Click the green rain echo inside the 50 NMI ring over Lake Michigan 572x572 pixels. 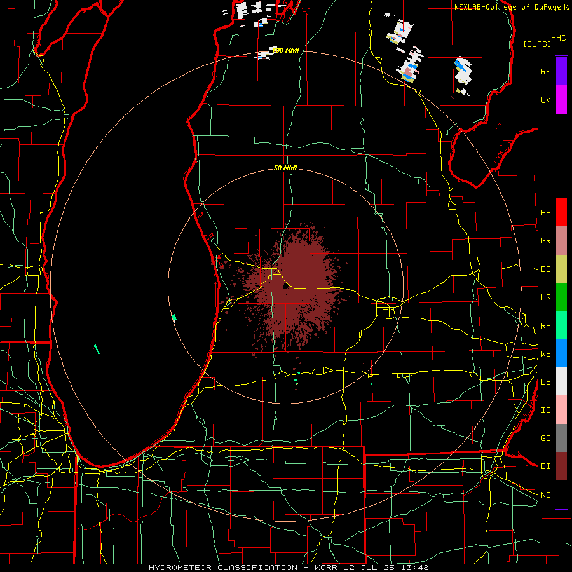tap(174, 318)
